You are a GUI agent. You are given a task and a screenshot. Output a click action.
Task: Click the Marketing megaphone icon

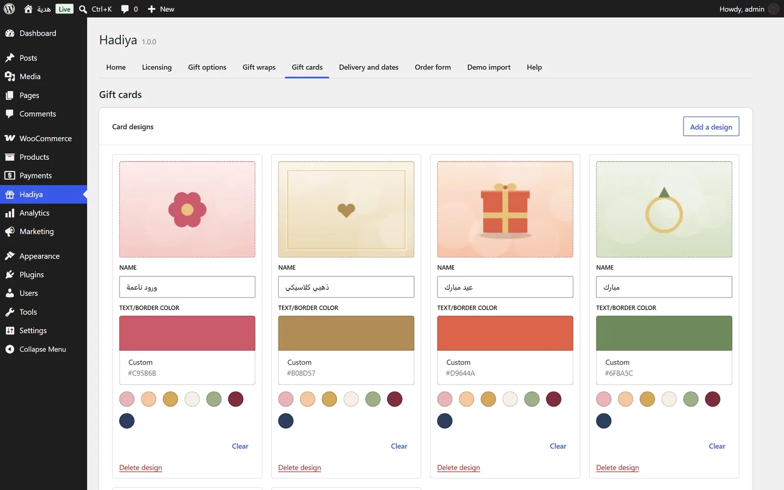[10, 231]
